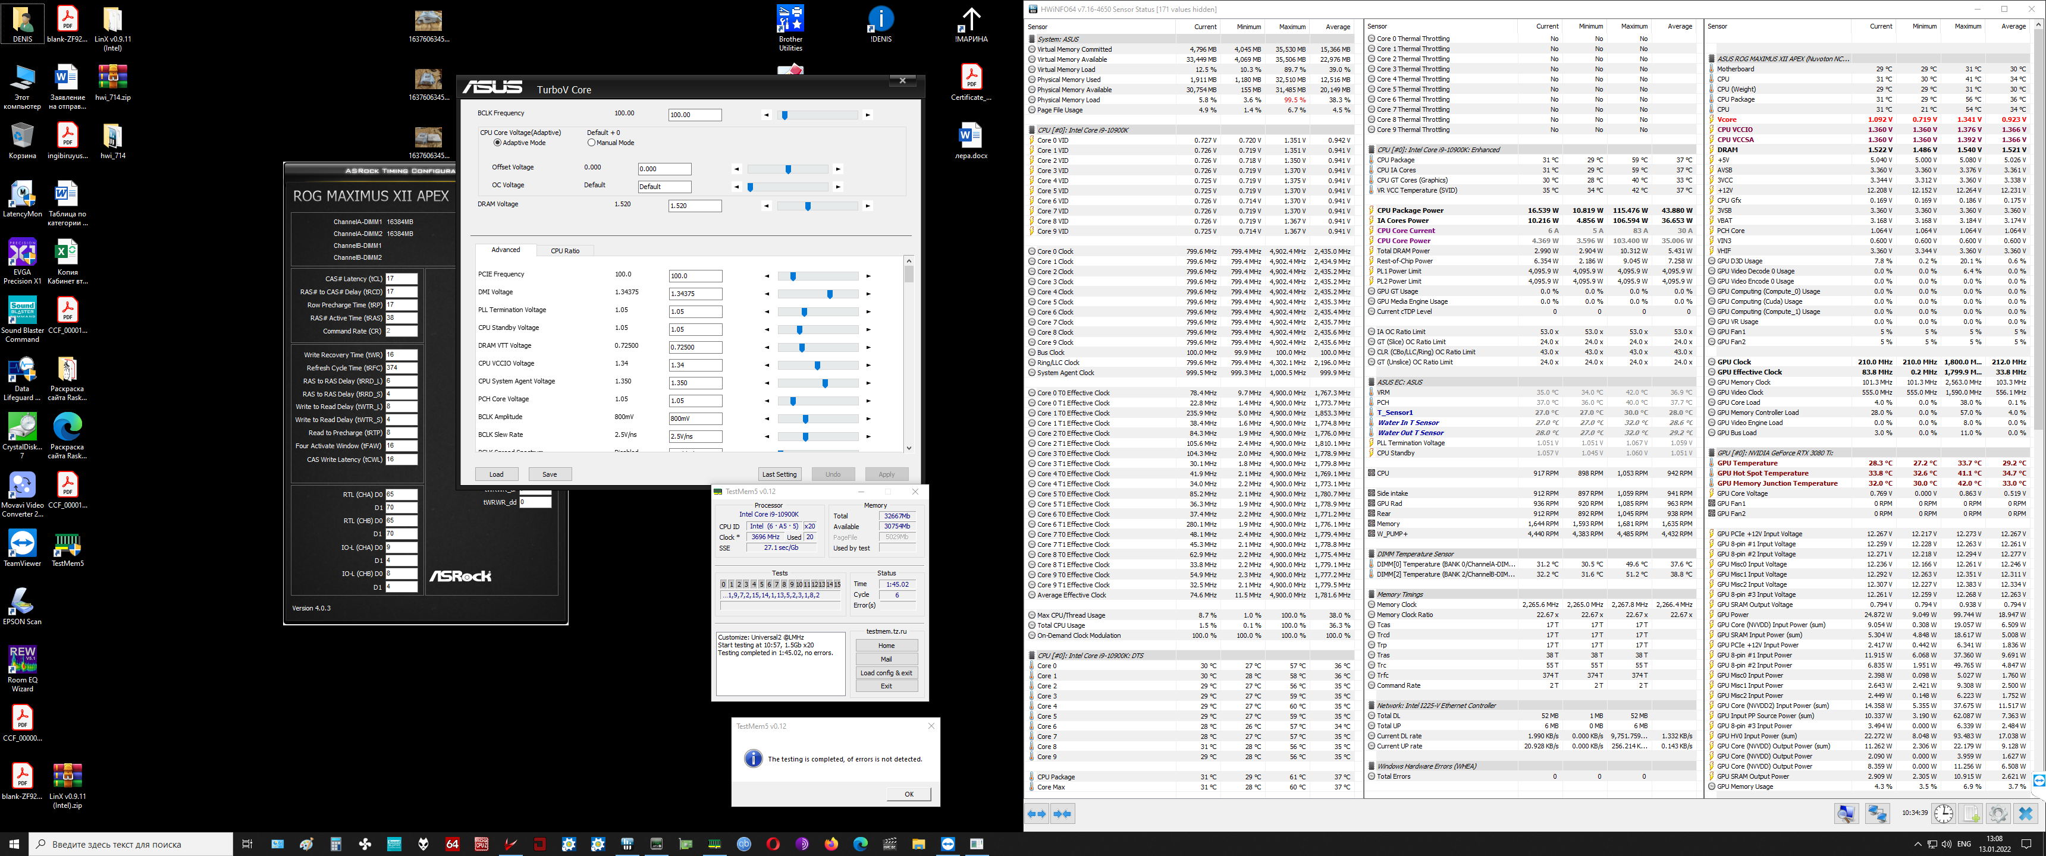Close sensors with blue X icon

[2025, 814]
